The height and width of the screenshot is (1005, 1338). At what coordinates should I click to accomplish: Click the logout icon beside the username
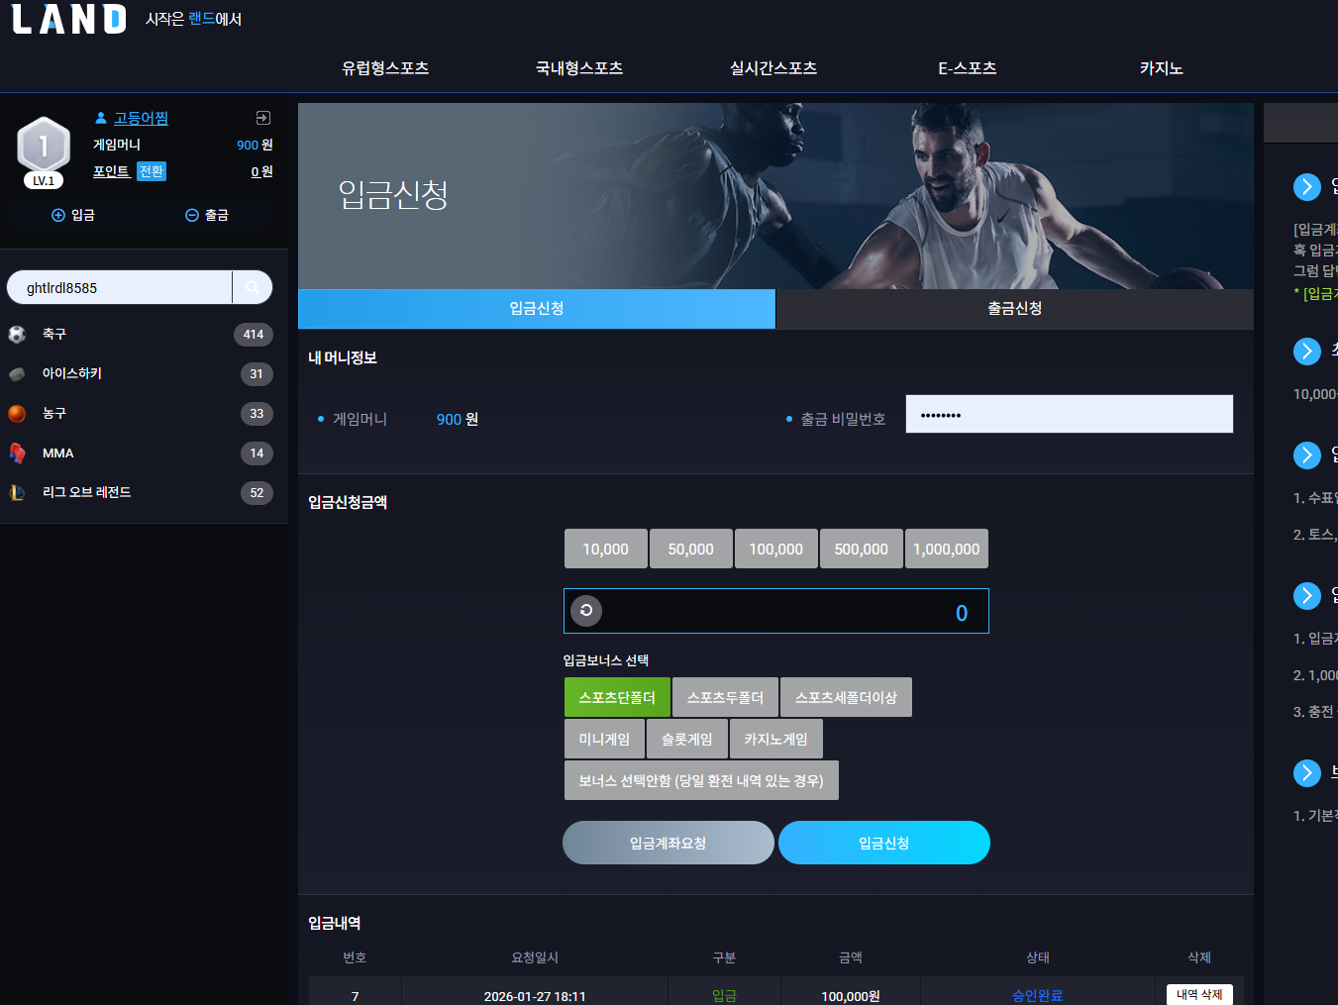[x=262, y=118]
